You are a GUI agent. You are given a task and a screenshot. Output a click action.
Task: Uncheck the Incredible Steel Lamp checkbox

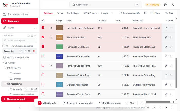pos(43,46)
